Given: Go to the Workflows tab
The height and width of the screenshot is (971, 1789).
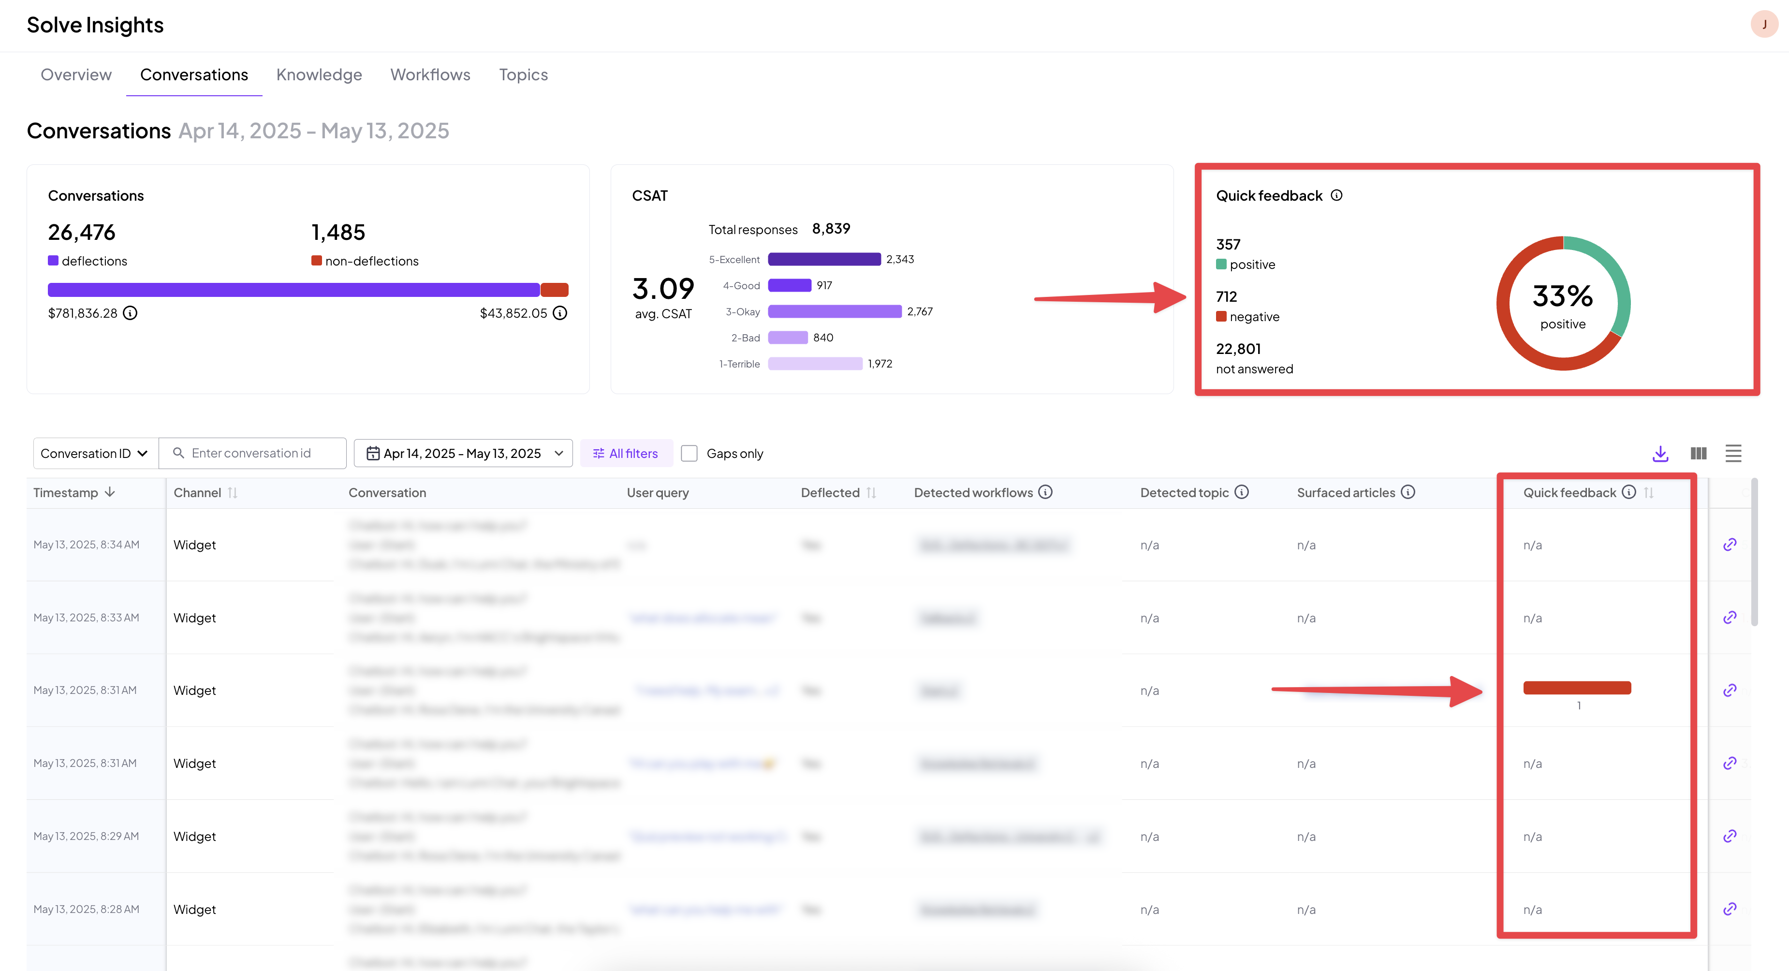Looking at the screenshot, I should tap(430, 75).
